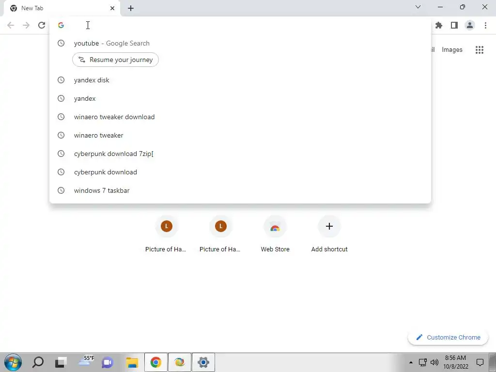This screenshot has height=372, width=496.
Task: Open the Google apps grid
Action: tap(480, 50)
